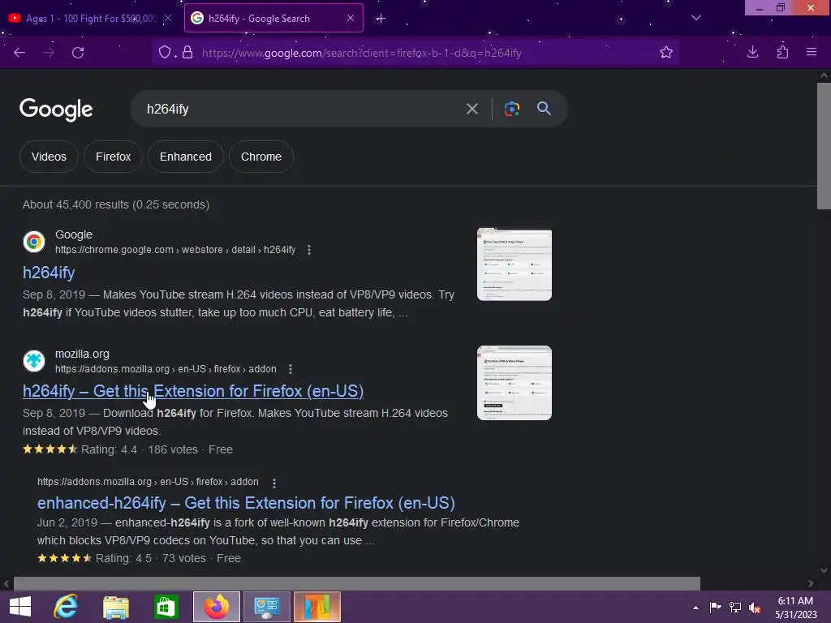Apply the Enhanced filter chip
Viewport: 831px width, 623px height.
186,157
